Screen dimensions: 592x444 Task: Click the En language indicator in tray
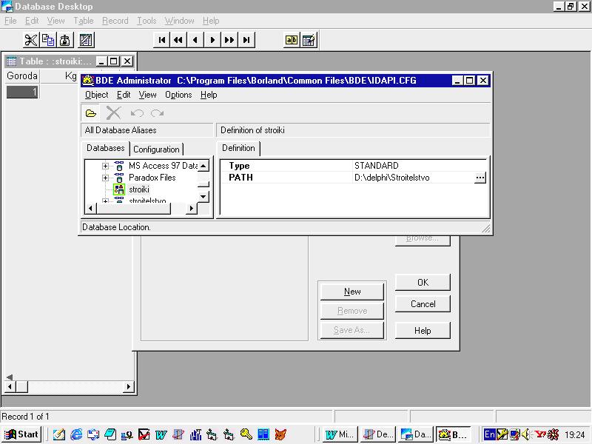tap(490, 434)
